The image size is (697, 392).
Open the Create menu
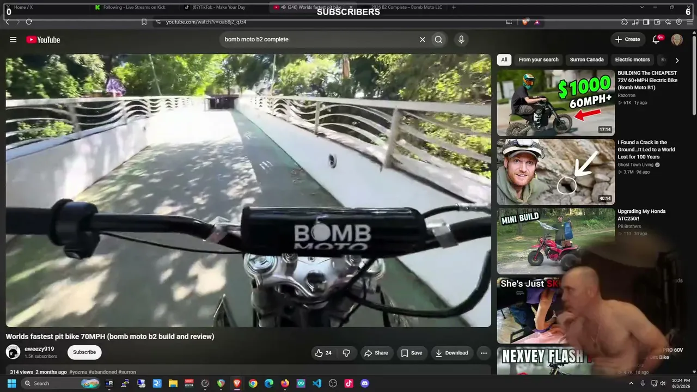point(627,39)
